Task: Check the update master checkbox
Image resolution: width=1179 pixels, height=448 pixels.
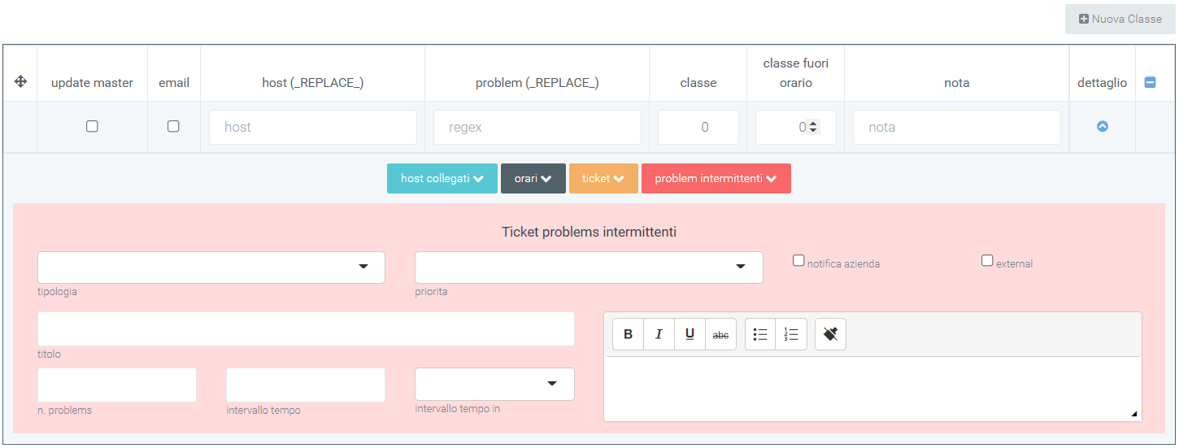Action: pyautogui.click(x=92, y=126)
